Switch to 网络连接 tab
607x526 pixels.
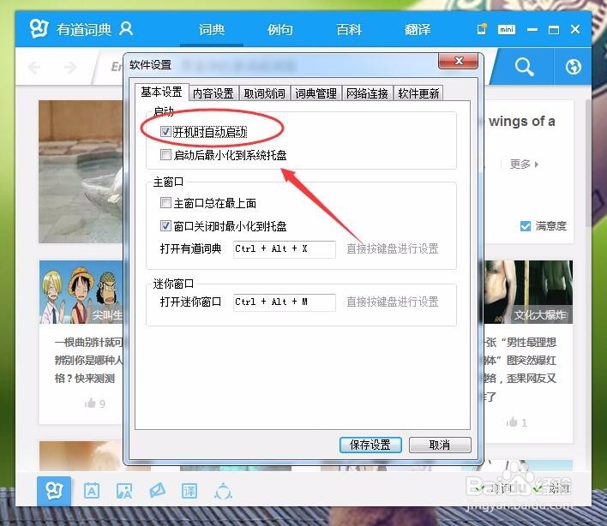point(368,93)
